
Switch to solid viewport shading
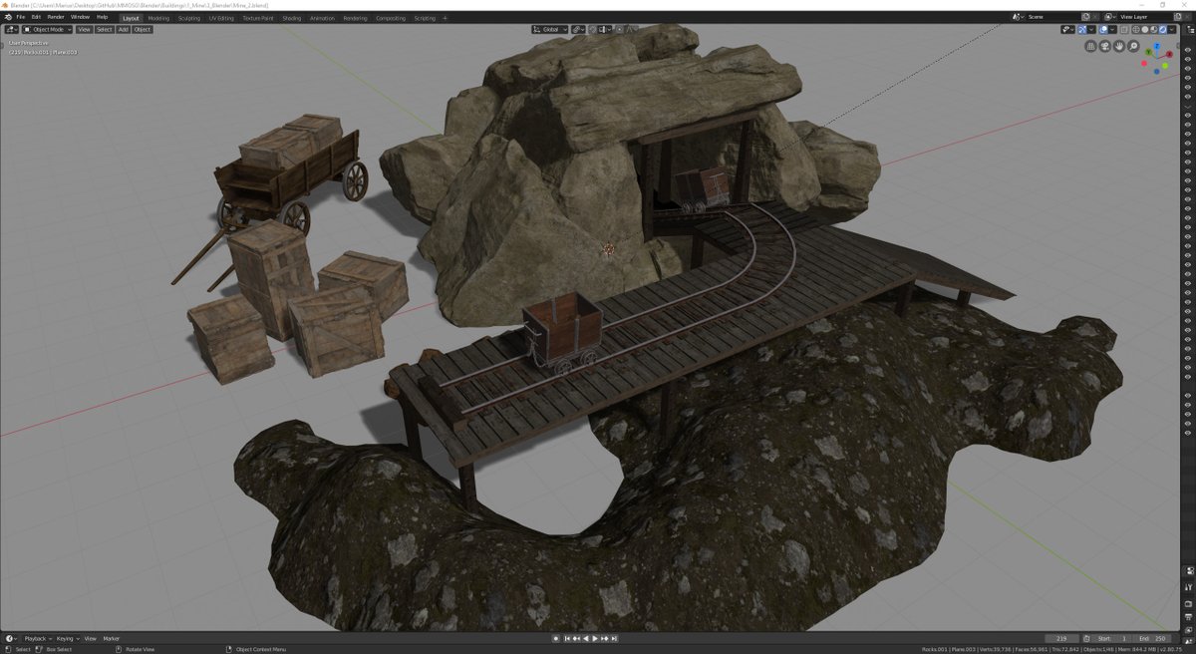point(1145,29)
